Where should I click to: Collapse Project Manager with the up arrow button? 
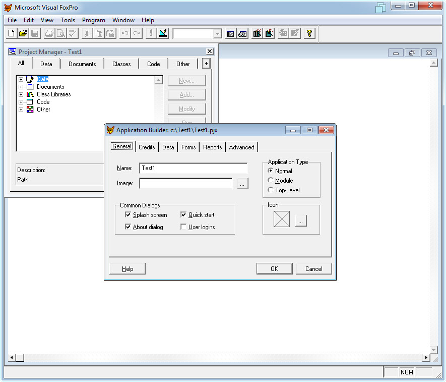206,64
